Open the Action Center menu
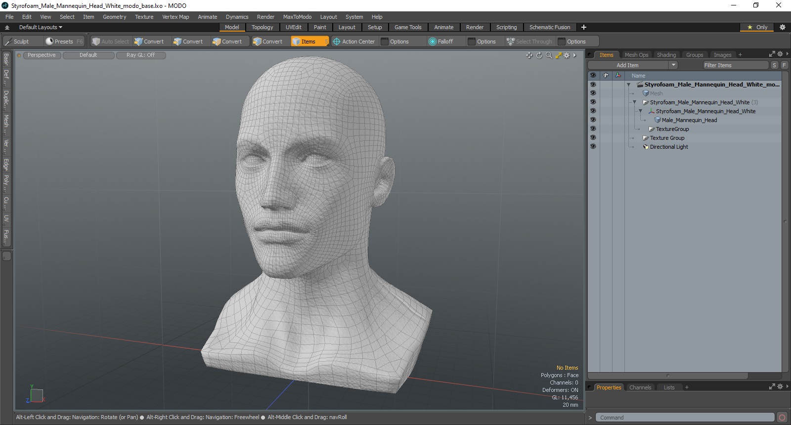 354,42
